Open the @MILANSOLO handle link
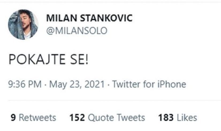 coord(77,31)
